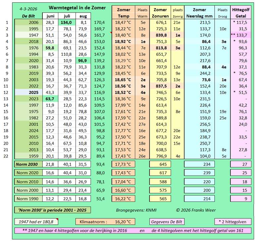Click the 'Gegevens De Bilt' box
The height and width of the screenshot is (241, 258).
166,222
